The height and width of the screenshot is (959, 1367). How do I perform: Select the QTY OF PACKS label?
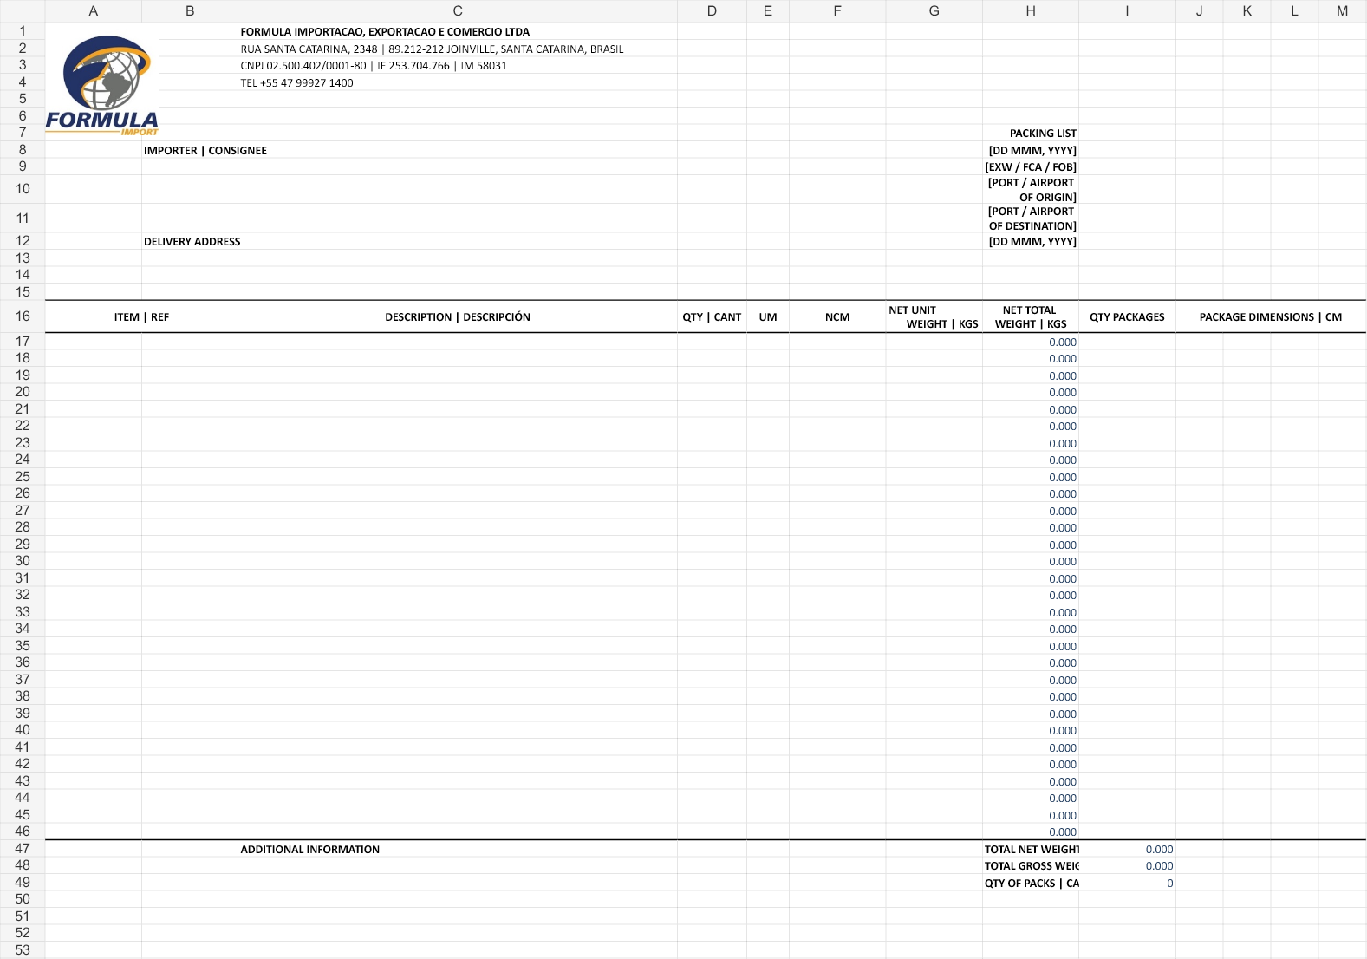pyautogui.click(x=1032, y=884)
